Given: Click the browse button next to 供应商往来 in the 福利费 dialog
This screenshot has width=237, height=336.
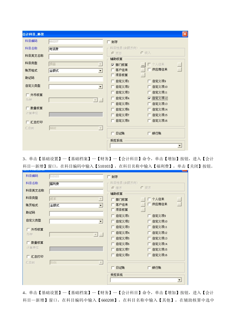Looking at the screenshot, I should (179, 204).
